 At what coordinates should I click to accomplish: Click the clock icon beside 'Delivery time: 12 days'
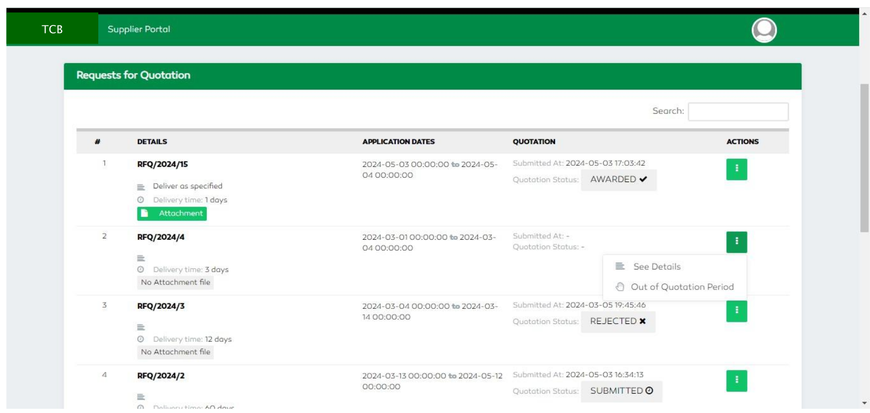(140, 339)
